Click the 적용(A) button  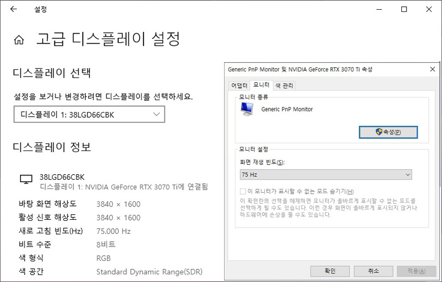point(416,271)
